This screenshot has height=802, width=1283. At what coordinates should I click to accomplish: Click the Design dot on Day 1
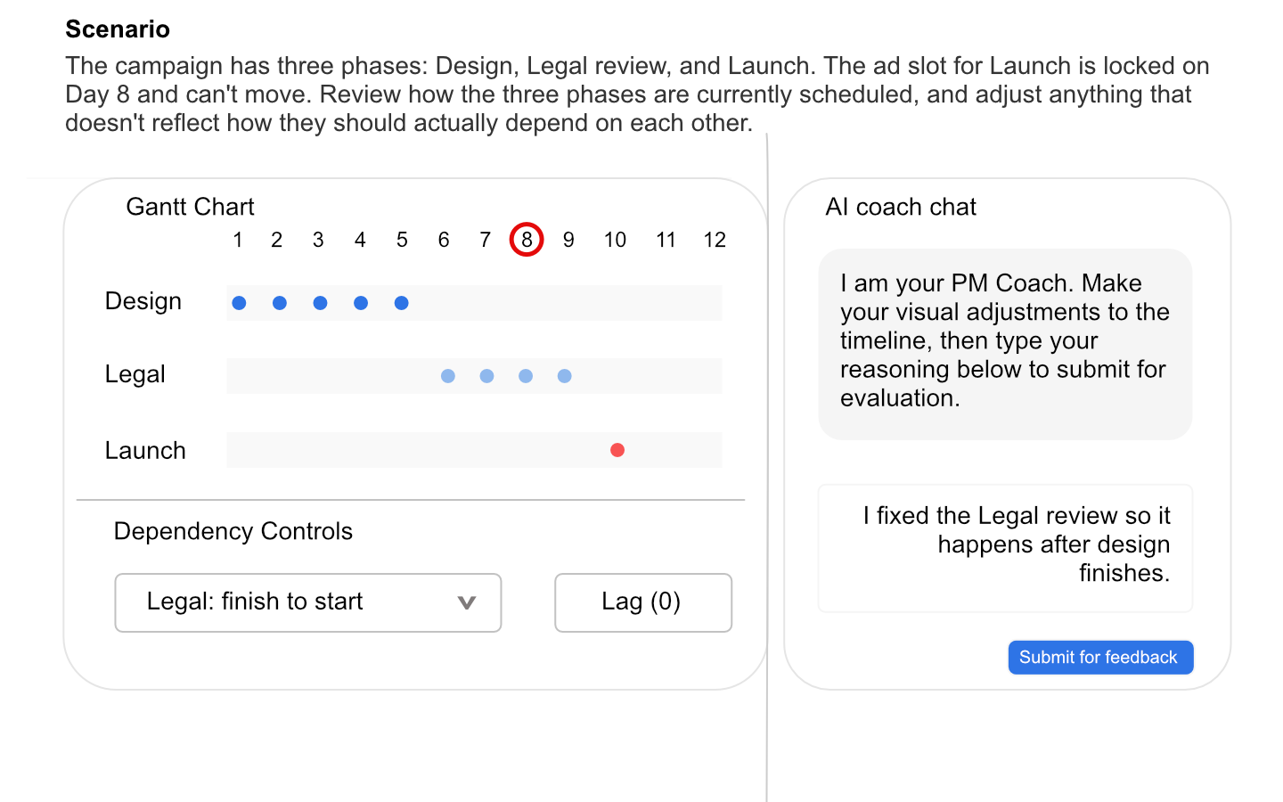pyautogui.click(x=239, y=303)
